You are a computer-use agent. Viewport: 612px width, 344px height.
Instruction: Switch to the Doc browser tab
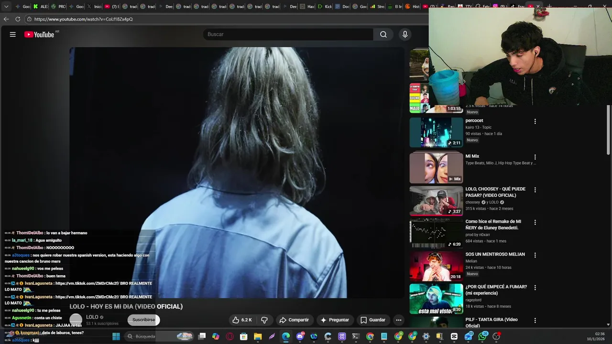(x=343, y=7)
